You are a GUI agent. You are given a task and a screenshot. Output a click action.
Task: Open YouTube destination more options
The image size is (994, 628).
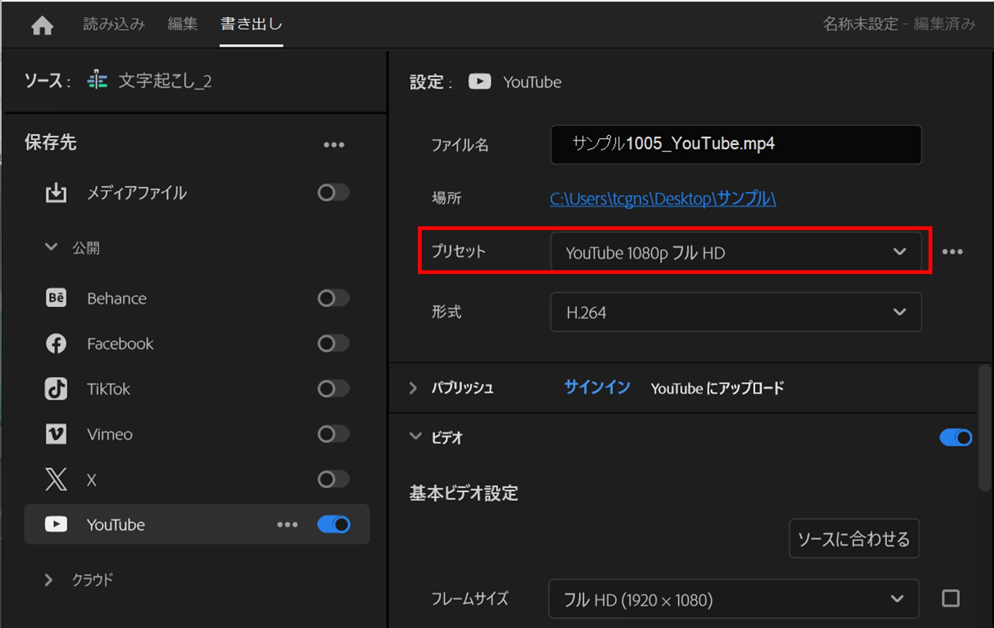point(288,524)
